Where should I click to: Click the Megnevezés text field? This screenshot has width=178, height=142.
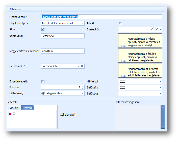pos(101,17)
